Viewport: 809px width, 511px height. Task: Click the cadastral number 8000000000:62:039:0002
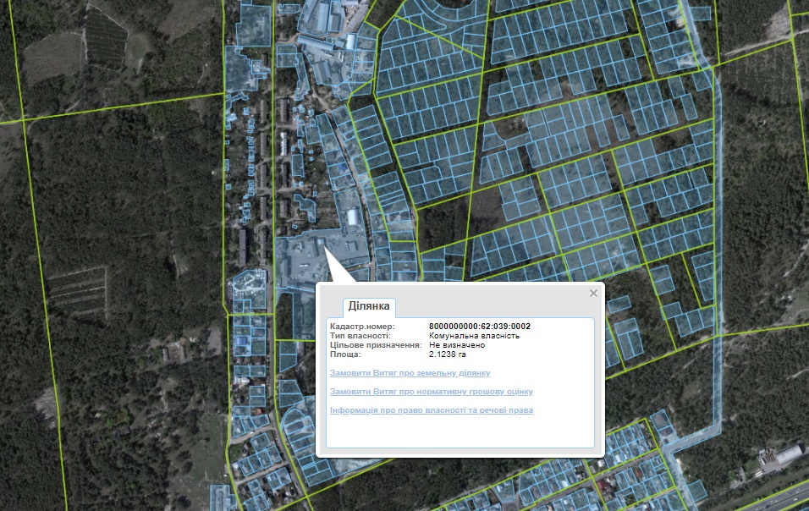[x=480, y=327]
